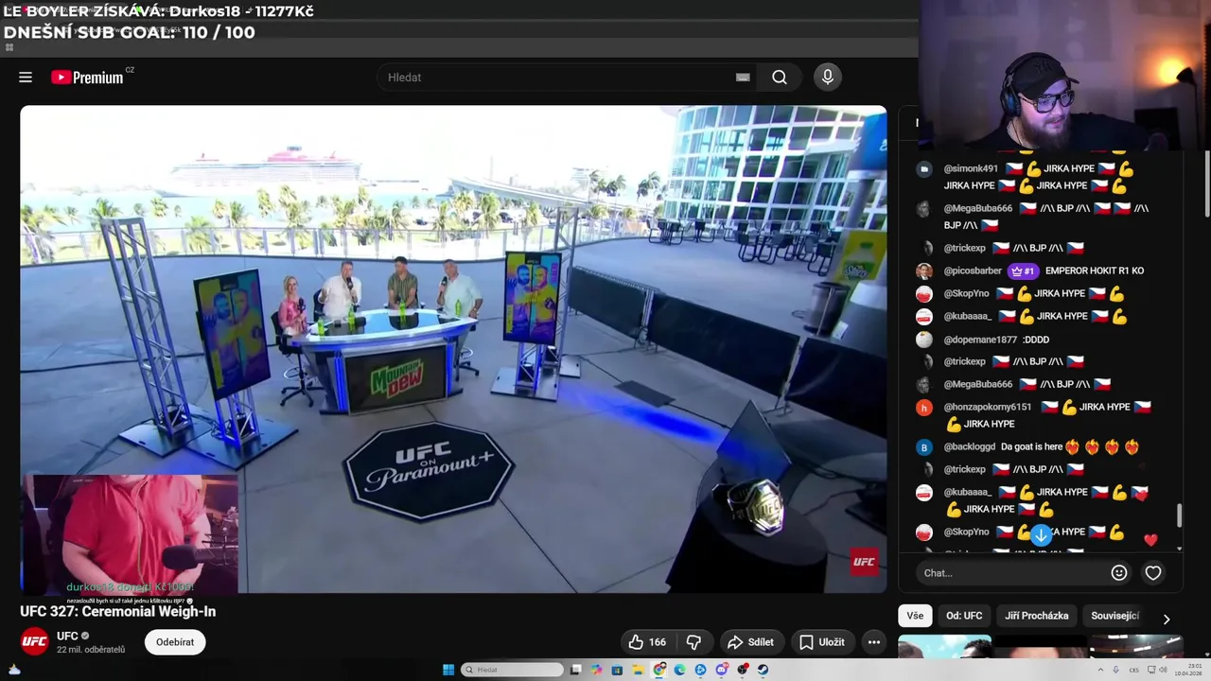Open CES keyboard language switcher

pyautogui.click(x=1133, y=670)
